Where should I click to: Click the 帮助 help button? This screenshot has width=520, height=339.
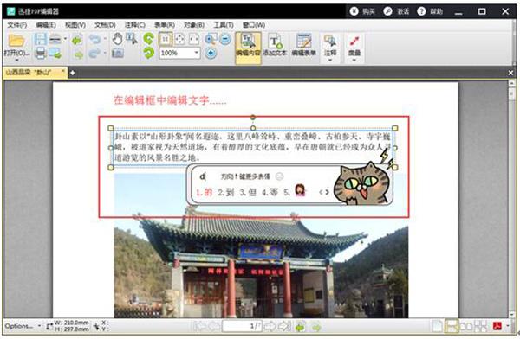click(430, 11)
